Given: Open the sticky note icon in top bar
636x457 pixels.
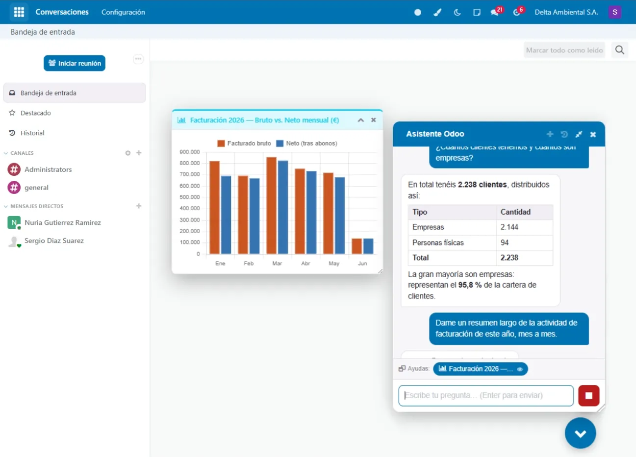Looking at the screenshot, I should tap(477, 12).
